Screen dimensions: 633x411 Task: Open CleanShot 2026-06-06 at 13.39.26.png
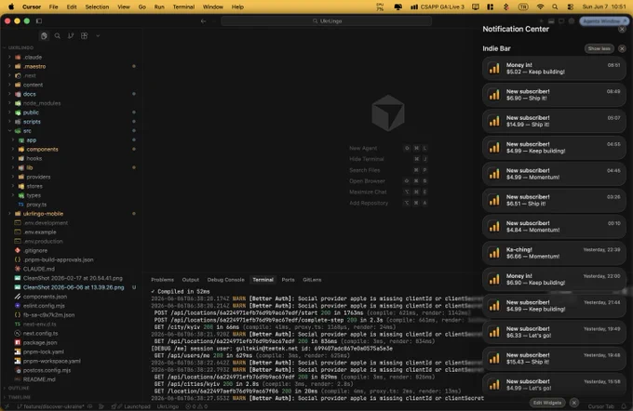[x=73, y=287]
